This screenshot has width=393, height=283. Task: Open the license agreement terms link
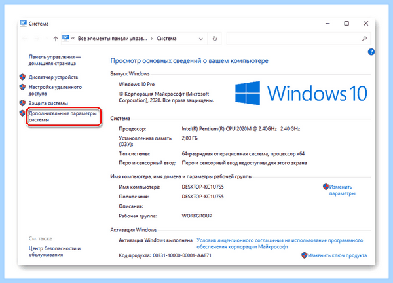click(280, 244)
